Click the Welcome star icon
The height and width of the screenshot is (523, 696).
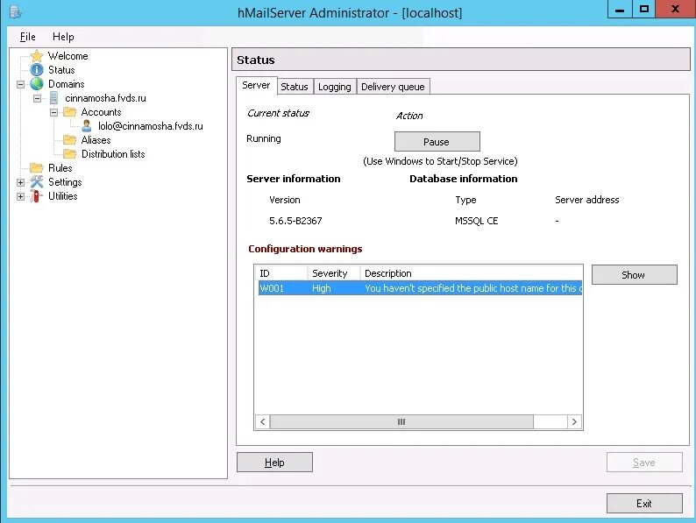tap(37, 56)
